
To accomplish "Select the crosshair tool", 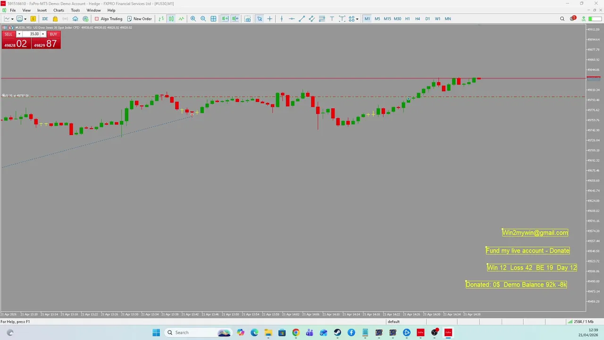I will pos(270,19).
